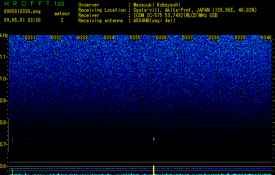Click the 0332 time marker
Viewport: 275px width, 175px height.
point(56,38)
